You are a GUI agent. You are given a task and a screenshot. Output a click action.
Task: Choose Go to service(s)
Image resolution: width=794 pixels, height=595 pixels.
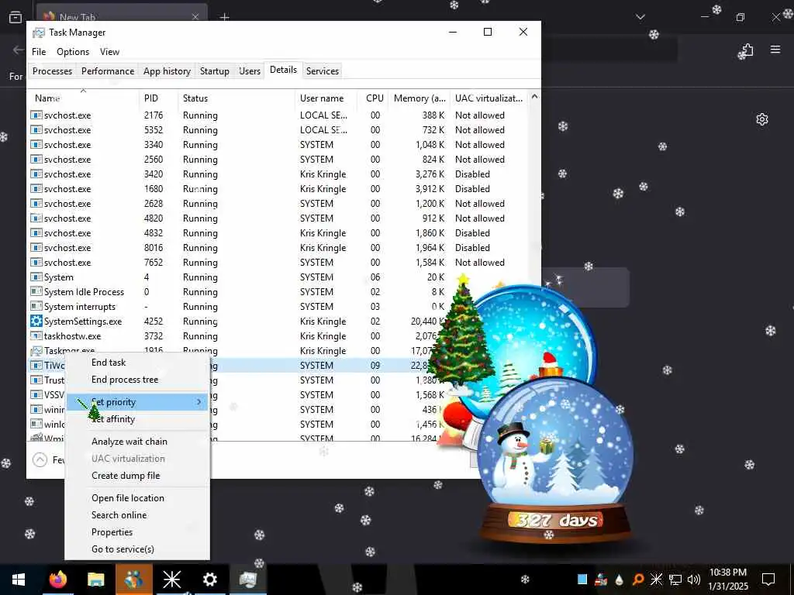[x=137, y=549]
